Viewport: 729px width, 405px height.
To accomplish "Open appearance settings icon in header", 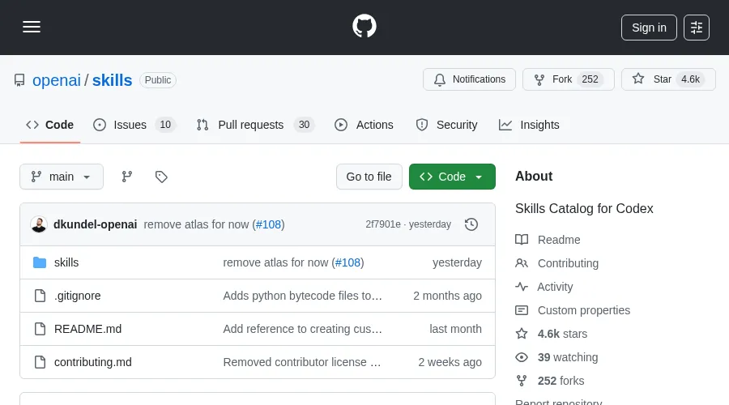I will (696, 27).
